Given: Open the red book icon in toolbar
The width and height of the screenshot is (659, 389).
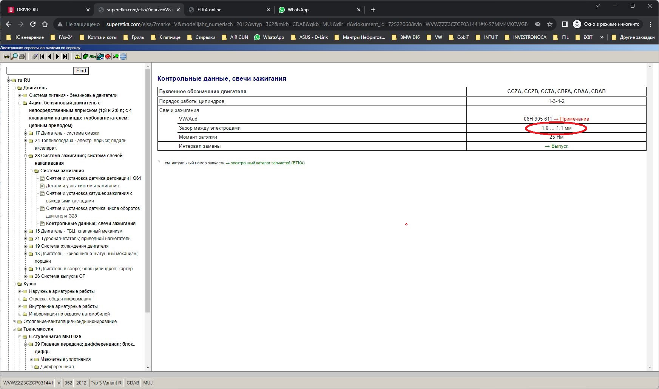Looking at the screenshot, I should [108, 57].
